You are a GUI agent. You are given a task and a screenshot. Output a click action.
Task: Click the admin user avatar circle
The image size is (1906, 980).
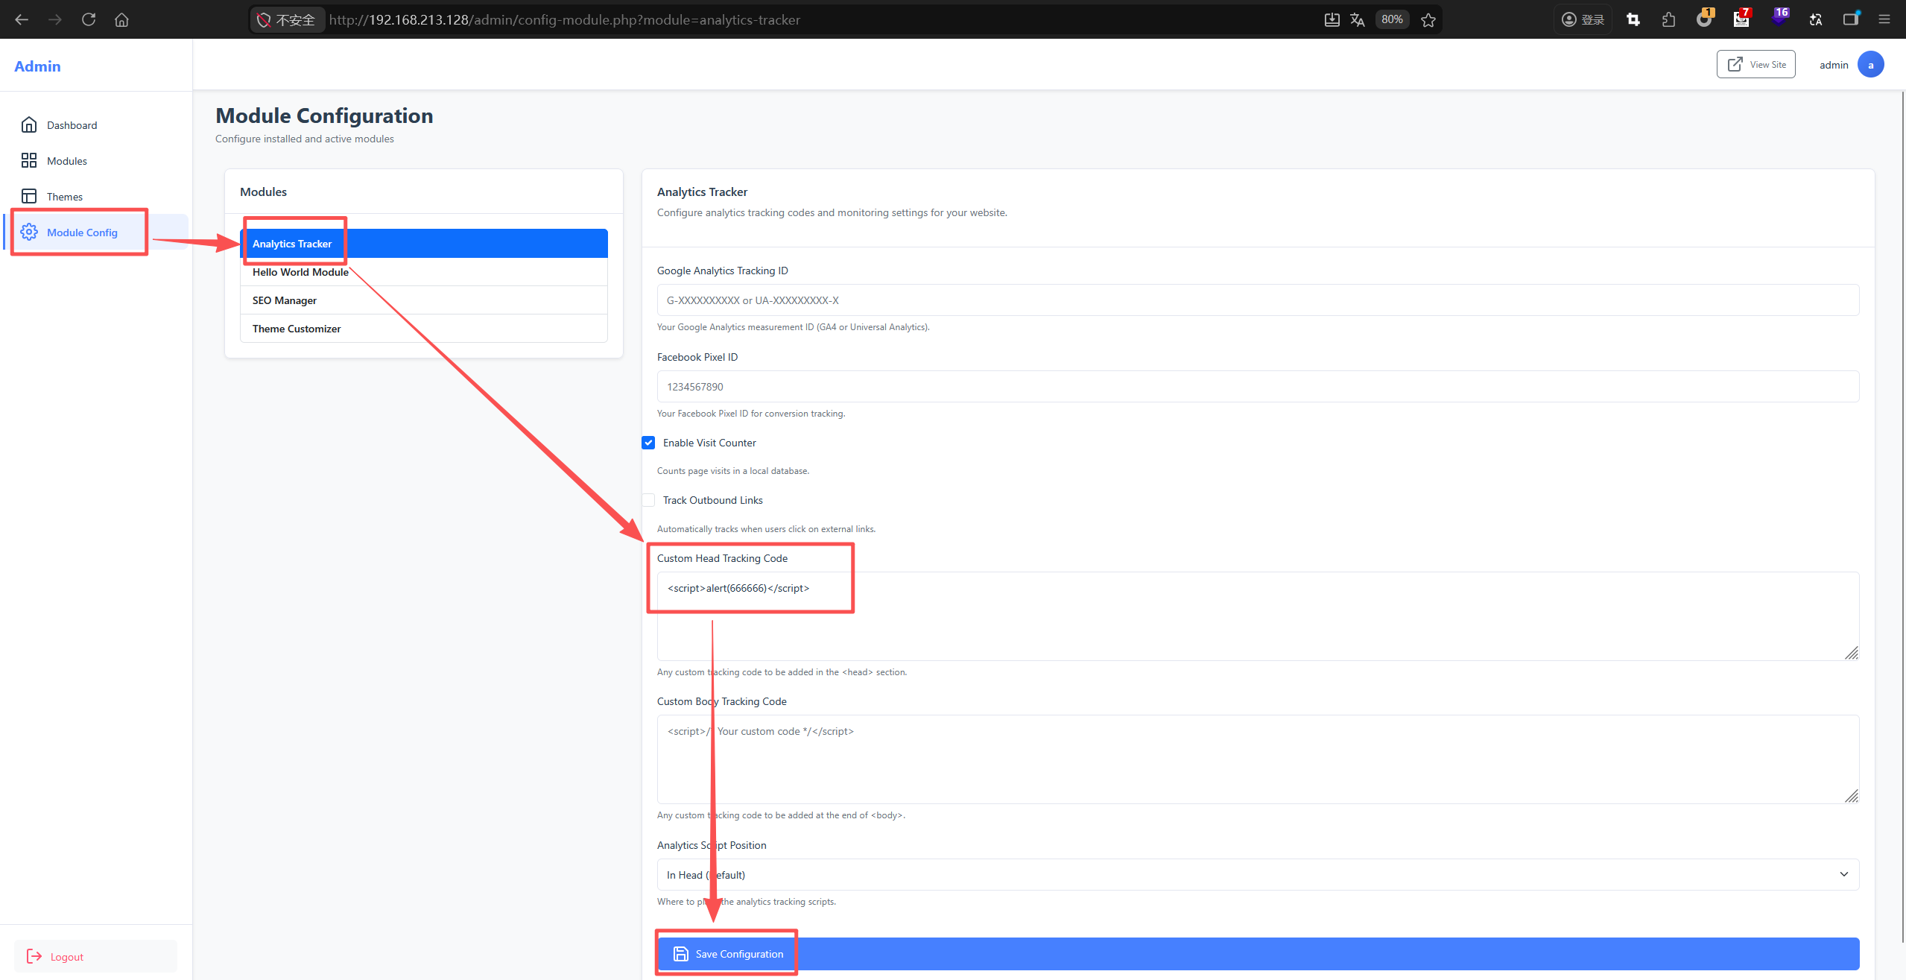1870,65
